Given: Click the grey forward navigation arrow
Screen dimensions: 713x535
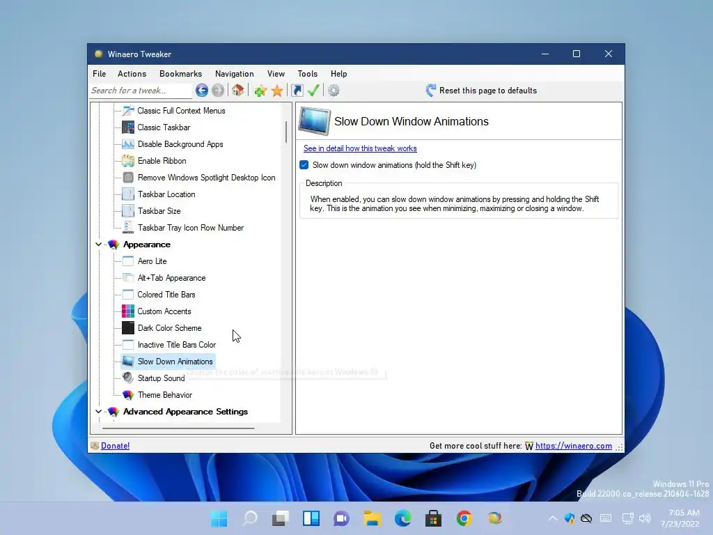Looking at the screenshot, I should (x=218, y=91).
